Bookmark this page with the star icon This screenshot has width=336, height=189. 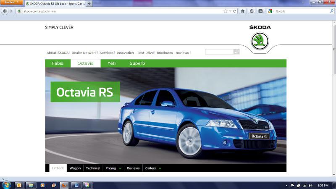225,11
